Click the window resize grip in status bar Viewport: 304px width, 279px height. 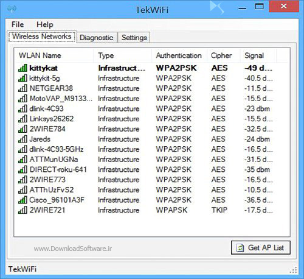294,270
